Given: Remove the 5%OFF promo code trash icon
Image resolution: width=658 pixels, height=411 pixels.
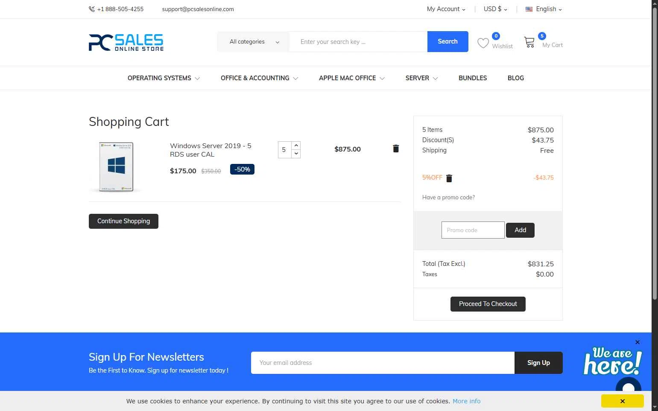Looking at the screenshot, I should (449, 178).
